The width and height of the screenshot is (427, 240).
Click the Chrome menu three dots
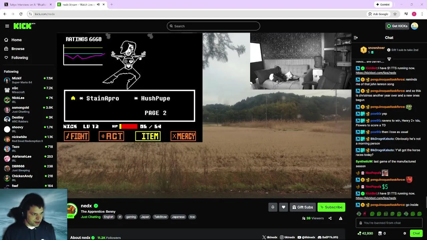tap(422, 14)
